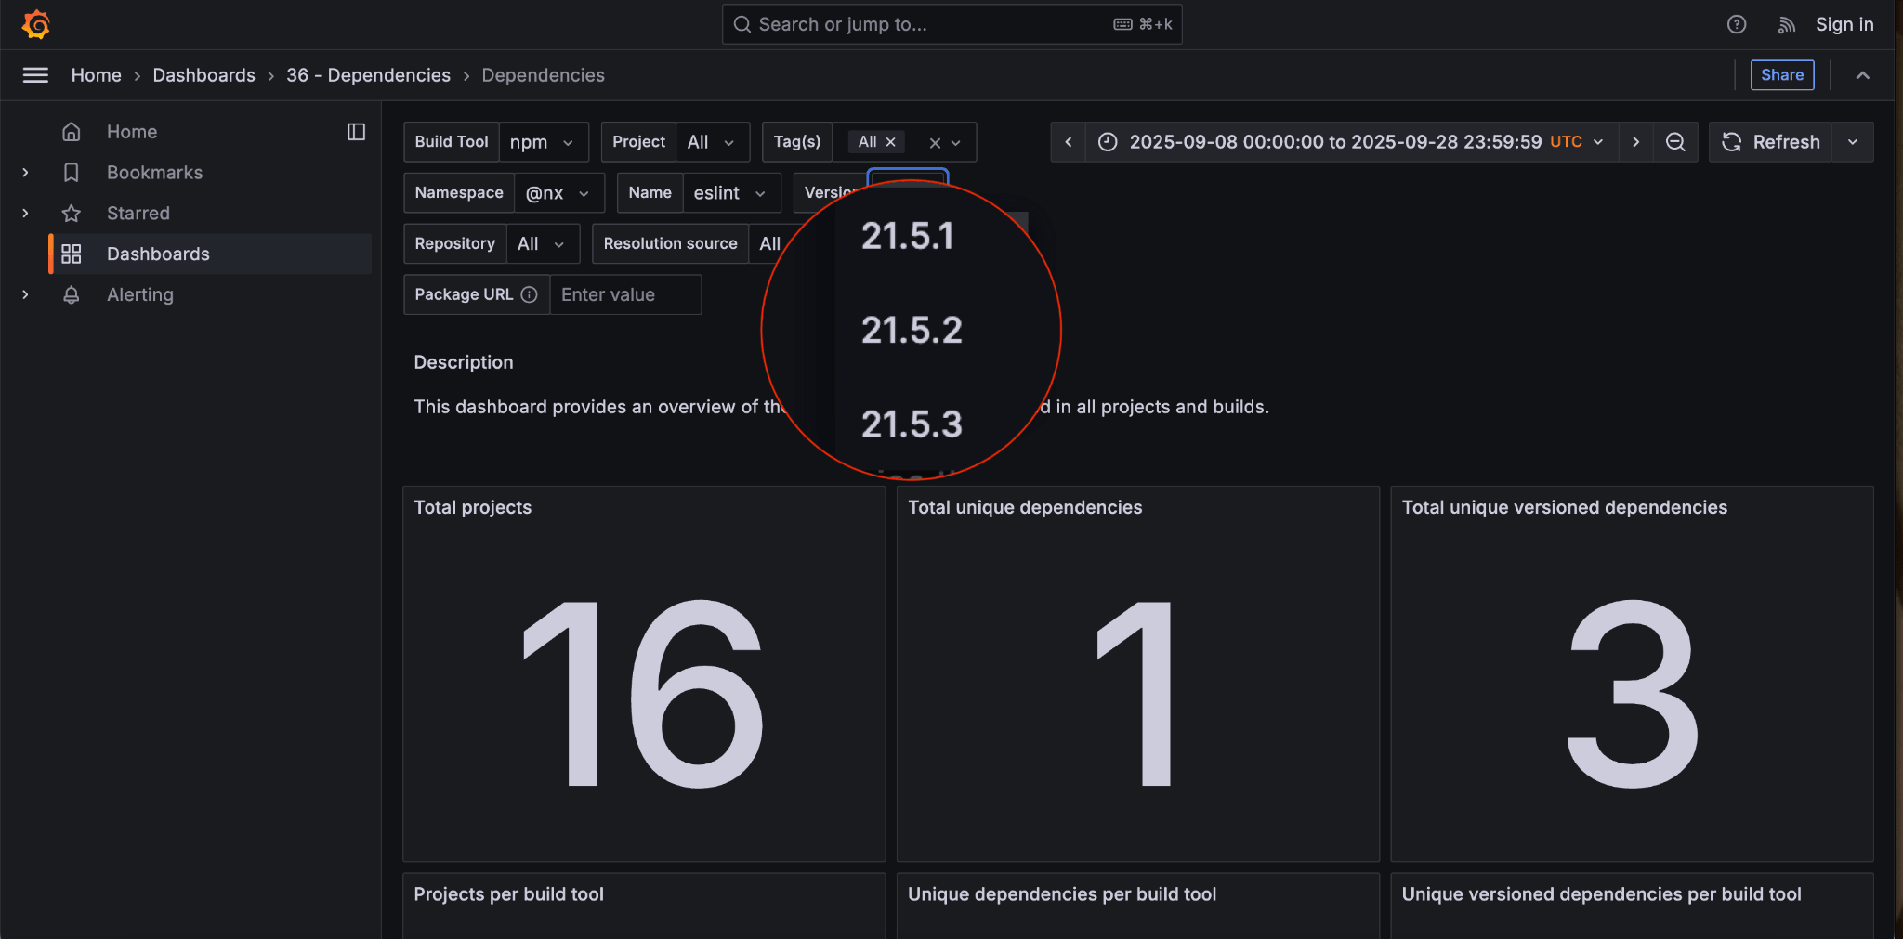Shift time range forward with right arrow
Viewport: 1903px width, 939px height.
(x=1635, y=142)
